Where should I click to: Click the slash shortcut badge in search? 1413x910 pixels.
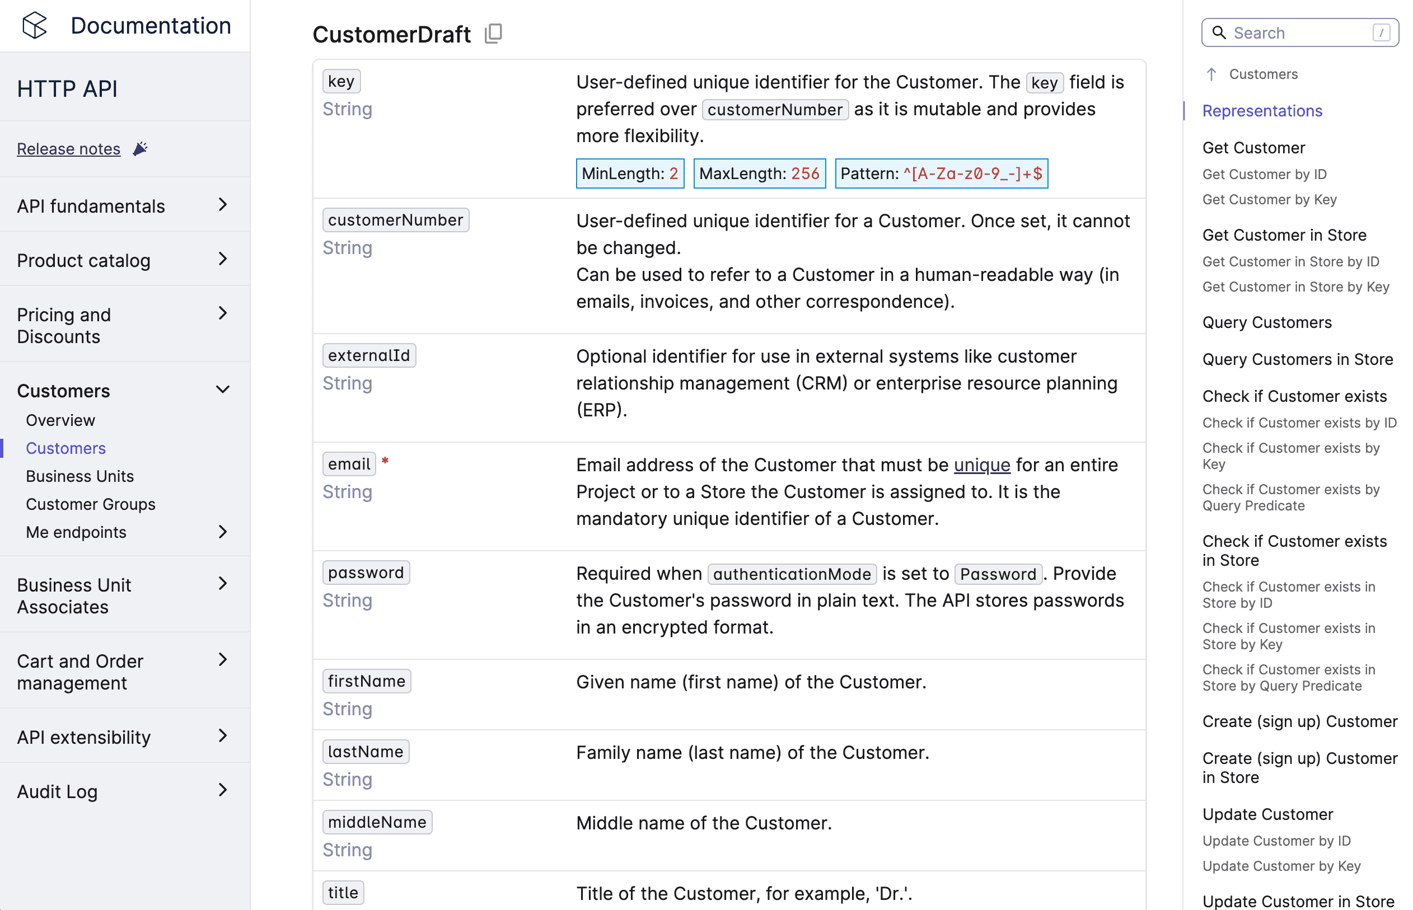coord(1381,32)
